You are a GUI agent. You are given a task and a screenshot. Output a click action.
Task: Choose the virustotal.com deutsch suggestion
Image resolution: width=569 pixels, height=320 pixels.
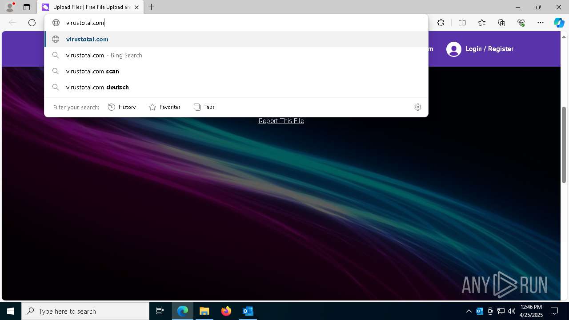tap(236, 87)
